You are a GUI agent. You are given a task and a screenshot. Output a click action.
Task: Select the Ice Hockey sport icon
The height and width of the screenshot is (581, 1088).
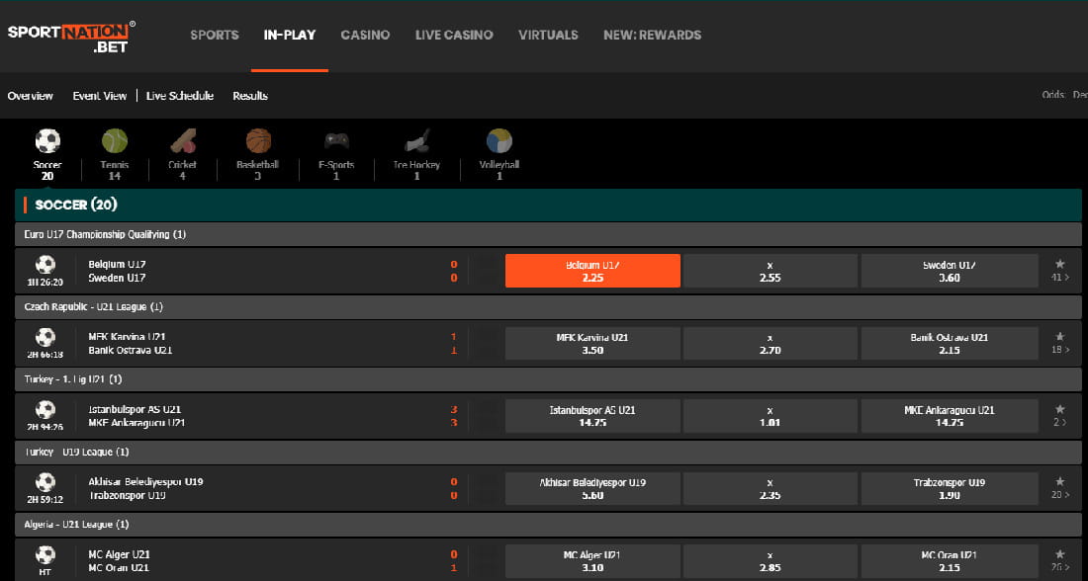417,140
